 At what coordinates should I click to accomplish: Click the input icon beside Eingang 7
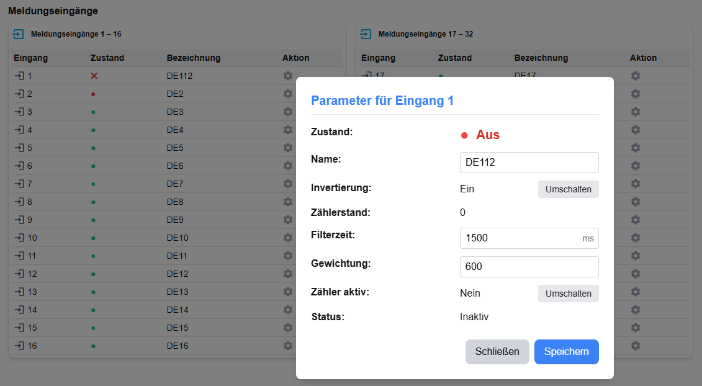19,184
